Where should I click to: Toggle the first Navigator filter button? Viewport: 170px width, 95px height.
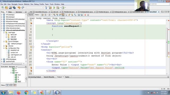click(x=7, y=85)
